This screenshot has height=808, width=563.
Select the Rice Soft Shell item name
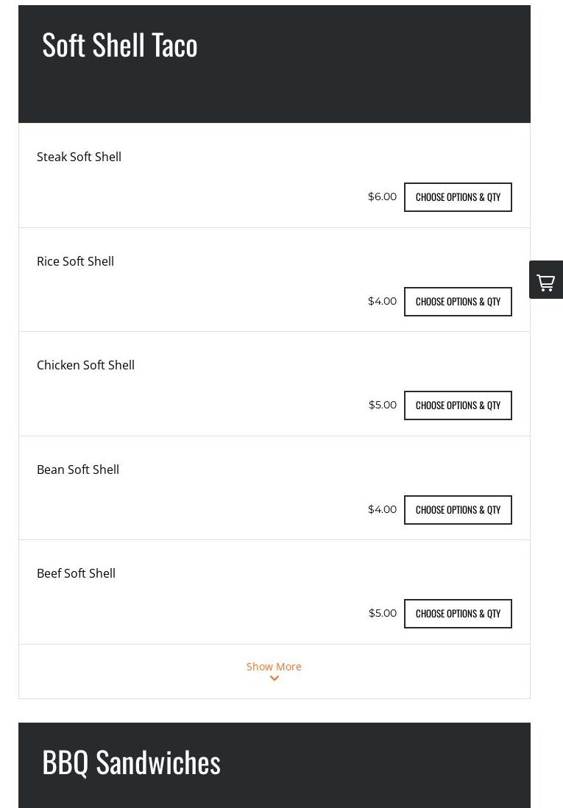pyautogui.click(x=75, y=261)
